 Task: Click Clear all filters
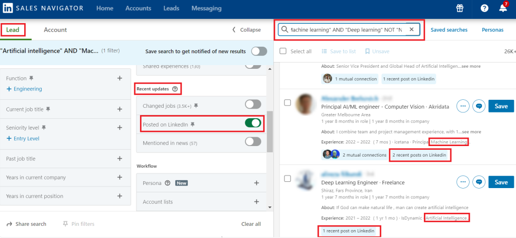[251, 224]
